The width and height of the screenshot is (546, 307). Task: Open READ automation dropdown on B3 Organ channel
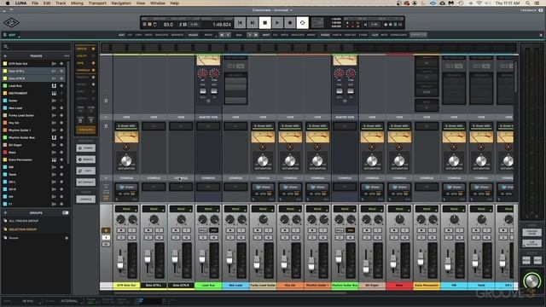372,209
